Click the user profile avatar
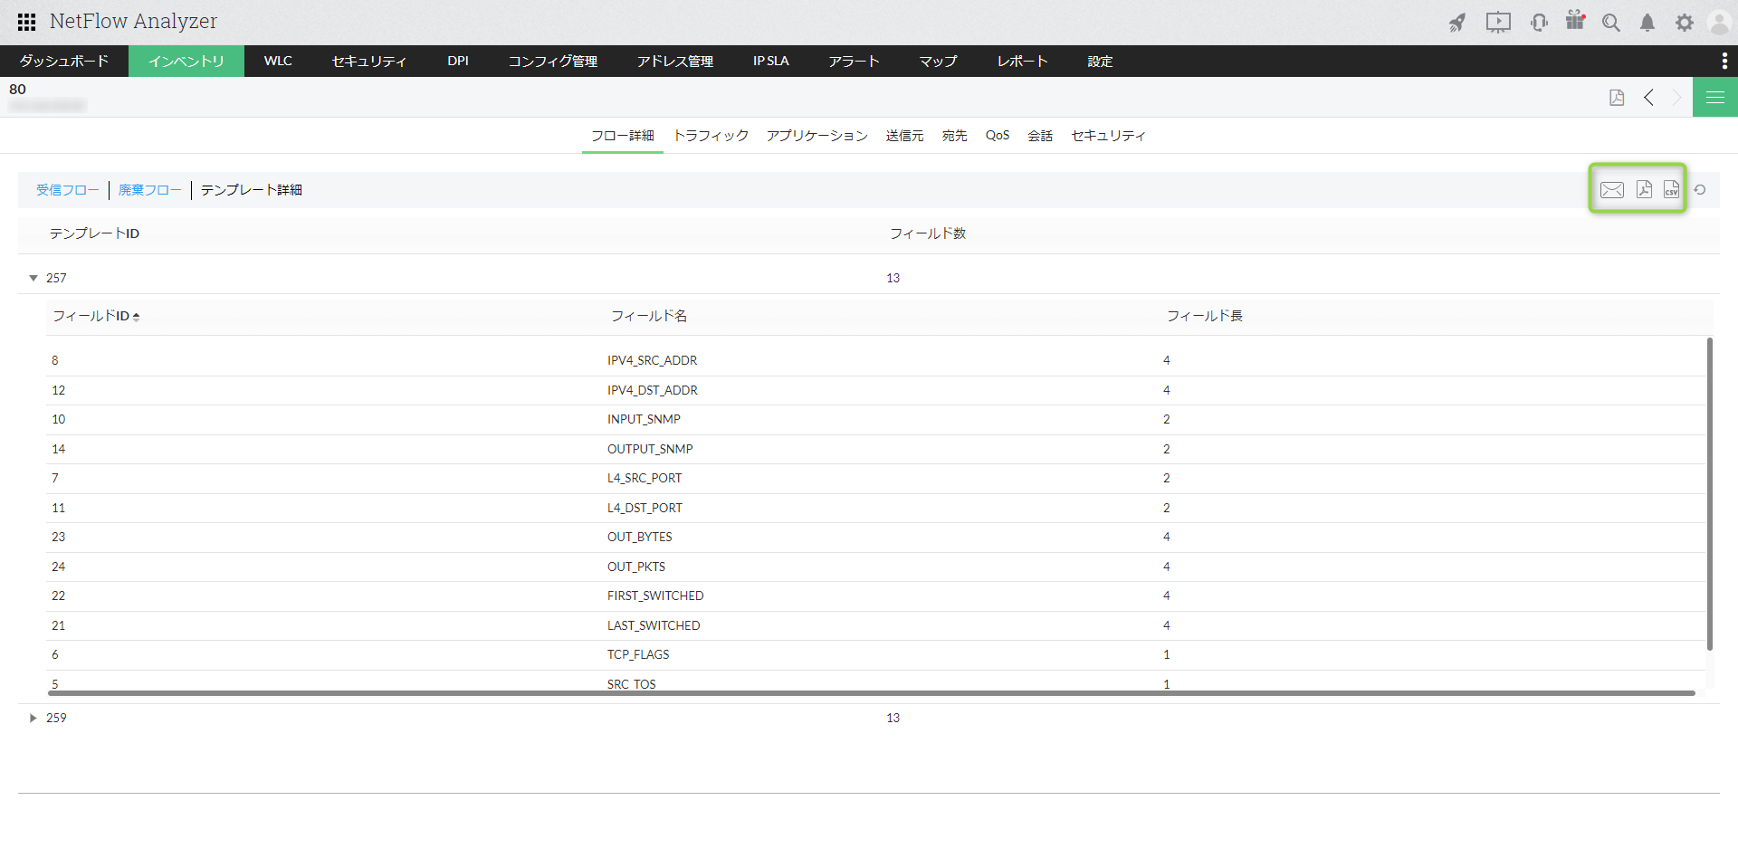This screenshot has height=848, width=1738. [1719, 23]
